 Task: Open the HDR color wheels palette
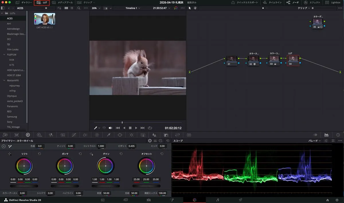pyautogui.click(x=39, y=135)
